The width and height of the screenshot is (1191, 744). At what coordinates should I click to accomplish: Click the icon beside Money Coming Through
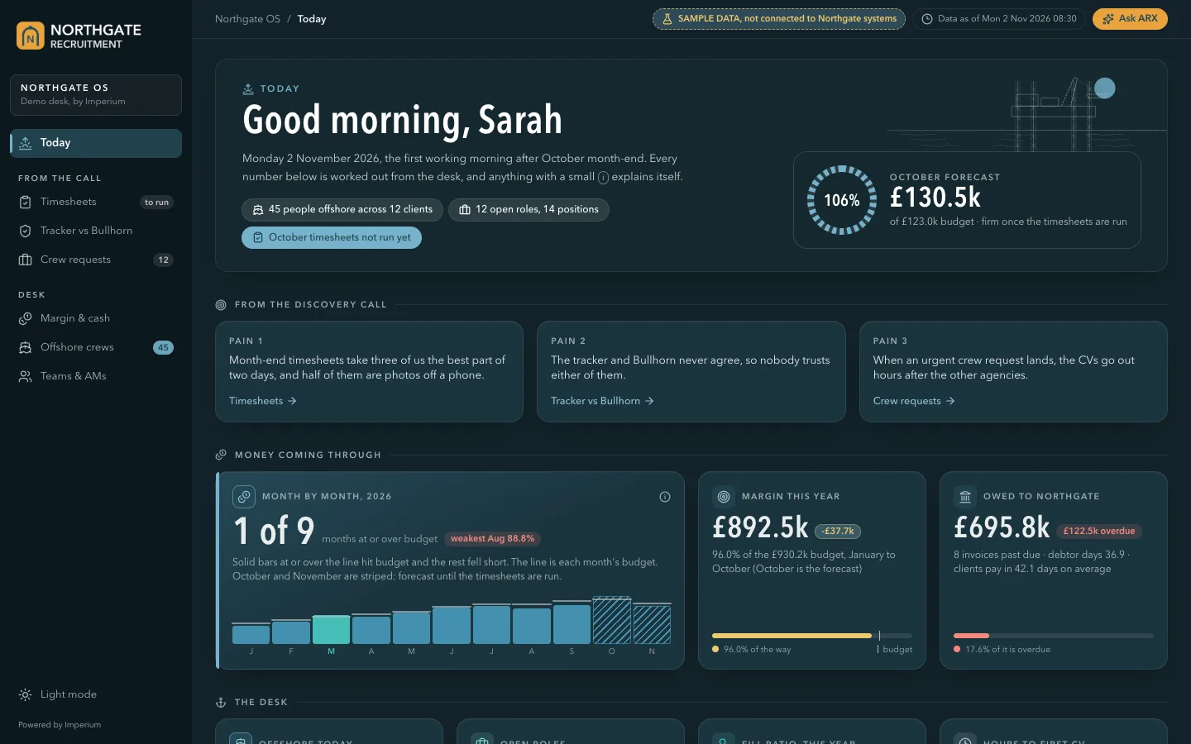coord(221,455)
